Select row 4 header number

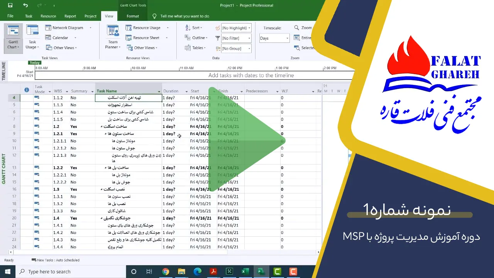(x=14, y=98)
